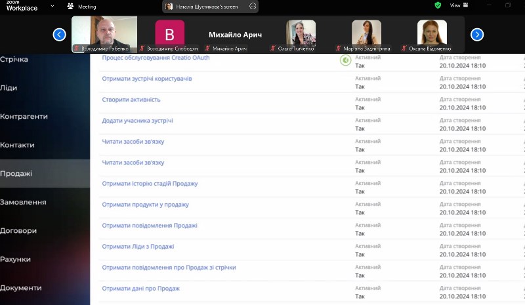Show previous participants with left arrow
Image resolution: width=525 pixels, height=305 pixels.
click(59, 35)
